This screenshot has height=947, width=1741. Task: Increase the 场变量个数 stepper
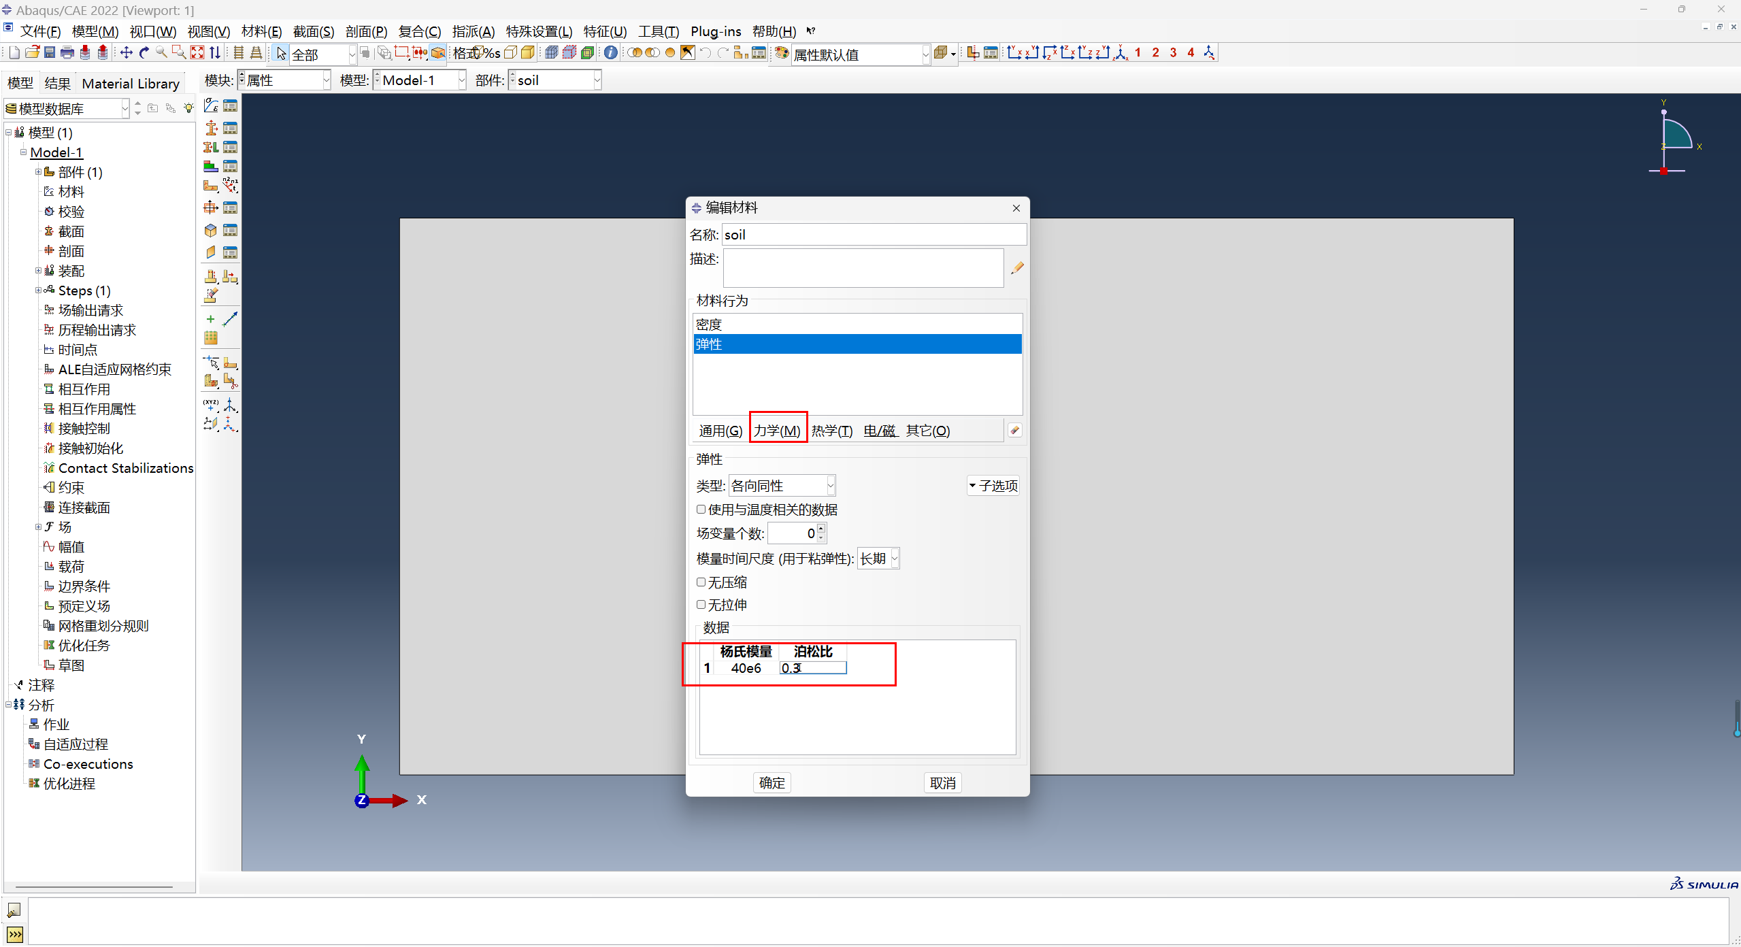pyautogui.click(x=821, y=529)
